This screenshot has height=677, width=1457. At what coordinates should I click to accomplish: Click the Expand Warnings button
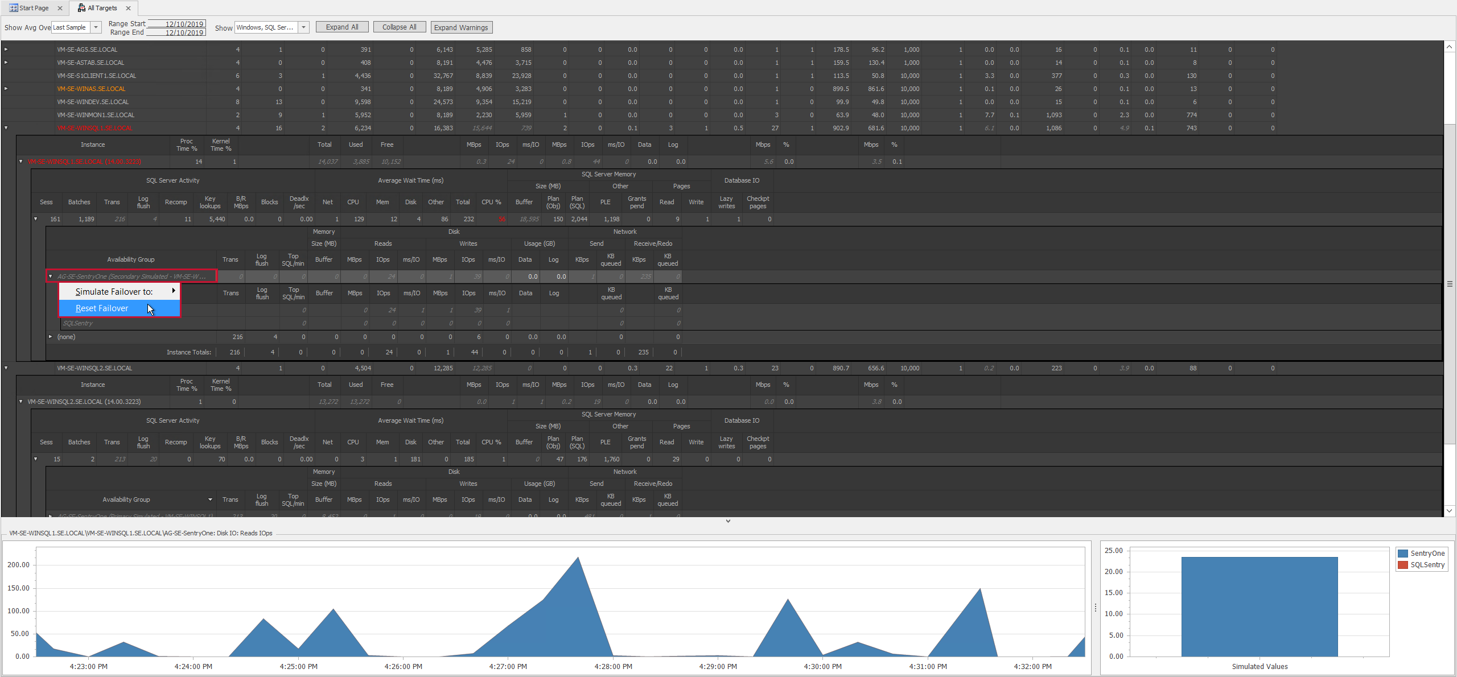461,27
